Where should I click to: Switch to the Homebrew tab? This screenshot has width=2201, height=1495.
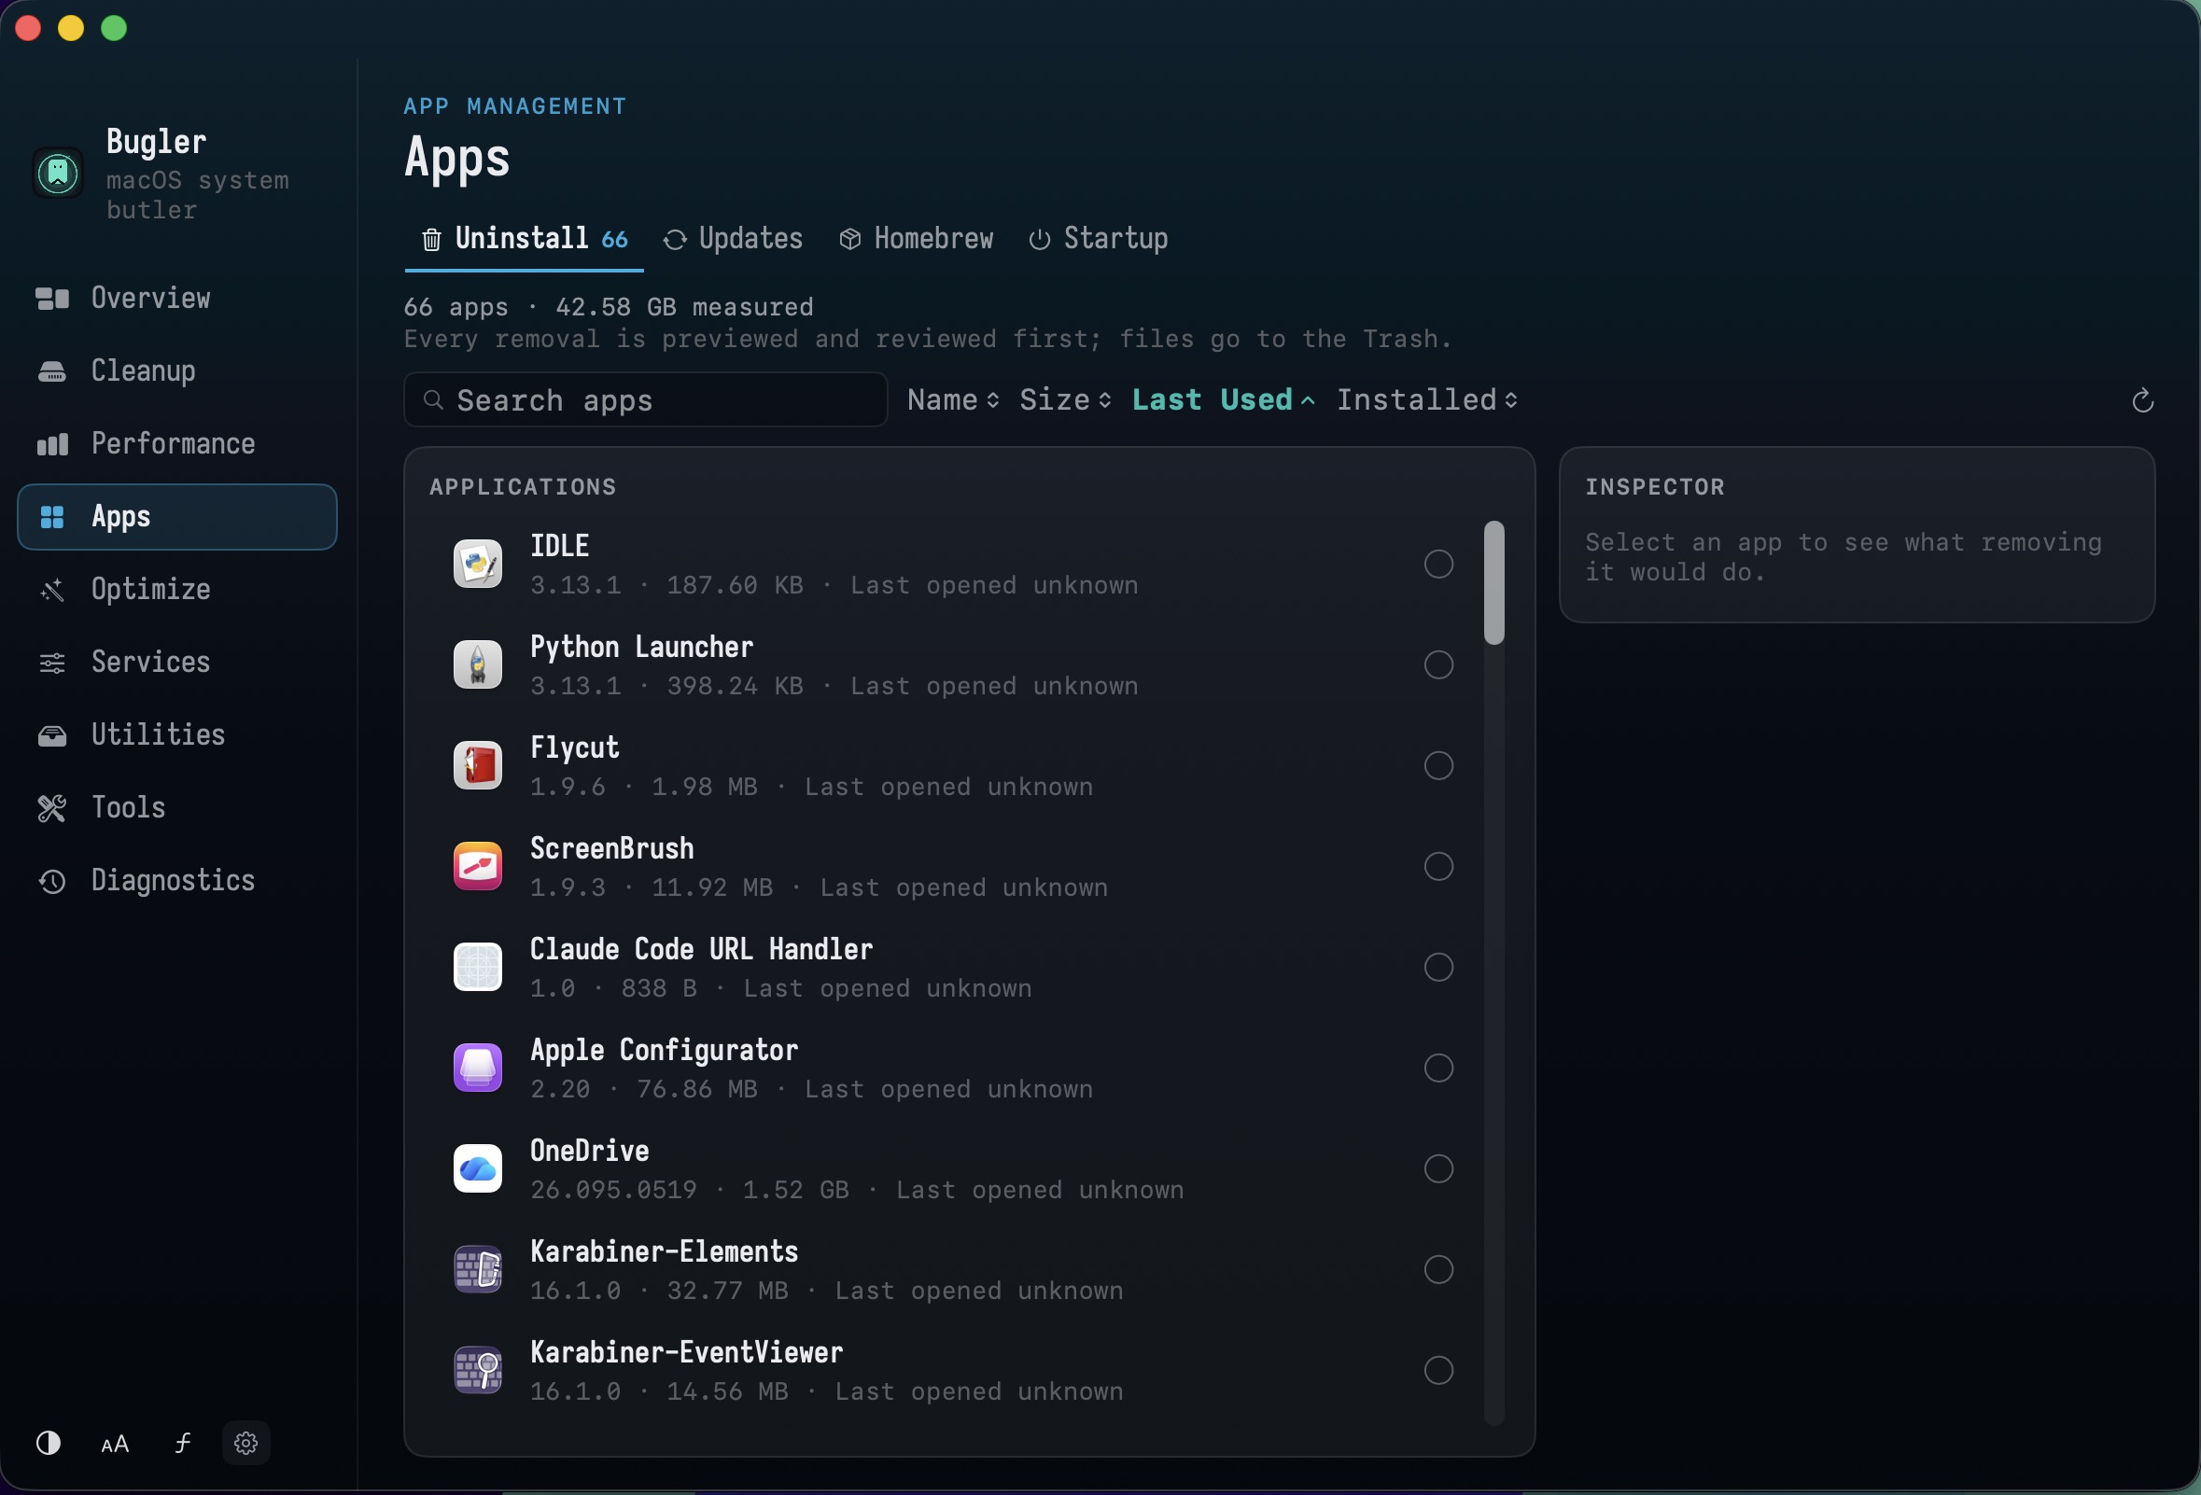click(x=916, y=239)
